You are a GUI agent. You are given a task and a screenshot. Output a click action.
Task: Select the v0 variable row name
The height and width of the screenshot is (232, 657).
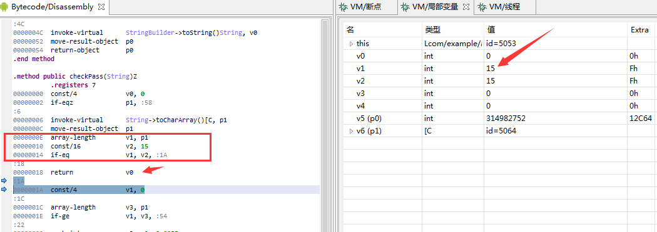361,56
